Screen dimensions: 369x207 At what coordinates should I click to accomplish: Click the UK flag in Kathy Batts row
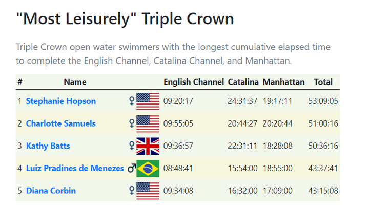pos(148,146)
